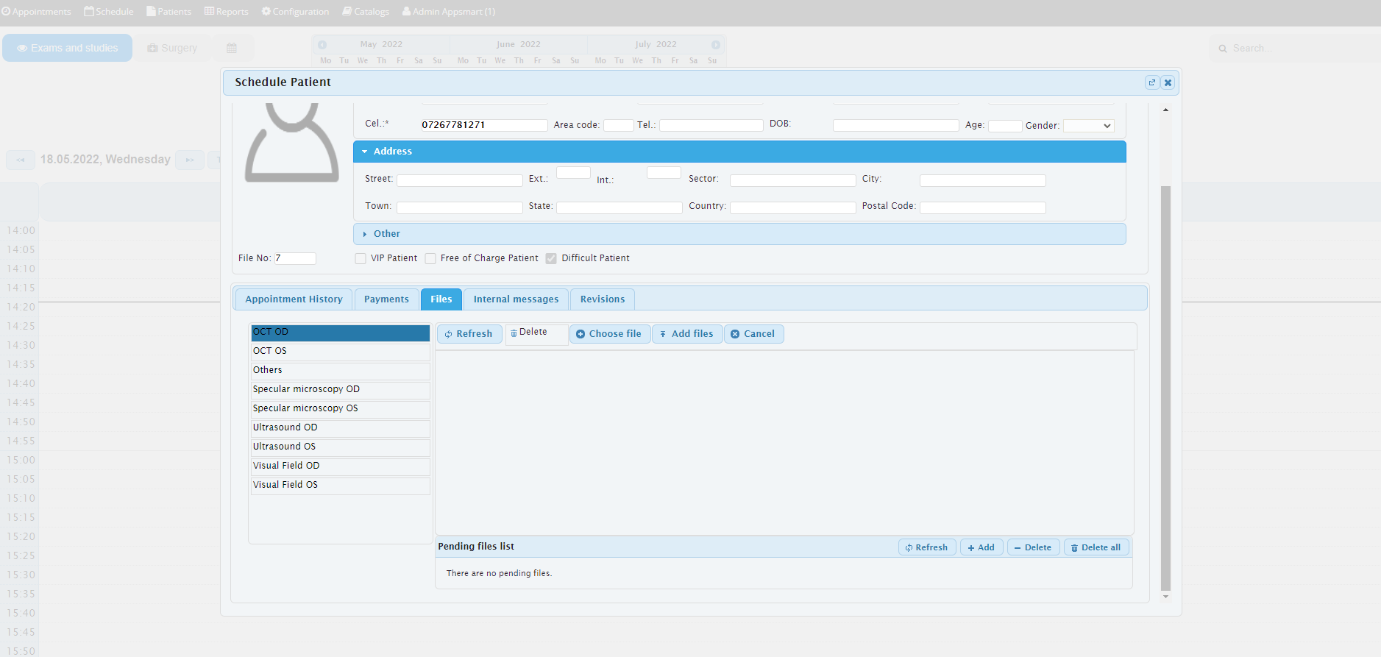The height and width of the screenshot is (657, 1381).
Task: Select Exams and studies view
Action: 68,48
